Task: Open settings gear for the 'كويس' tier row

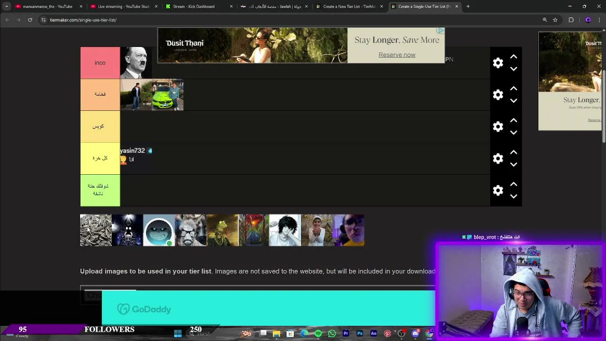Action: 498,126
